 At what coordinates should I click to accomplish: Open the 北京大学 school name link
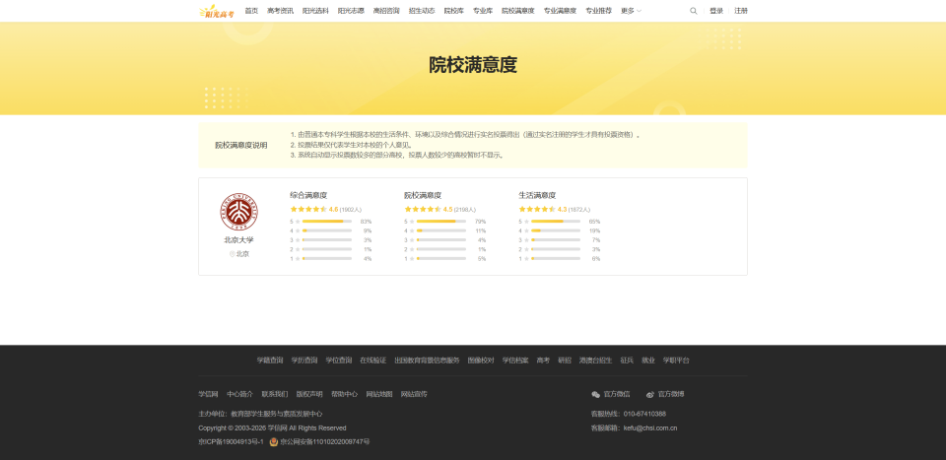[238, 240]
